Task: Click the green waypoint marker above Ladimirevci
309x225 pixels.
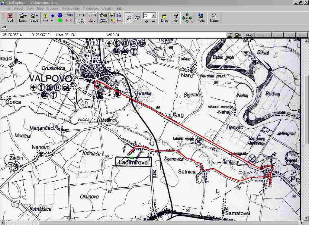Action: (x=132, y=158)
